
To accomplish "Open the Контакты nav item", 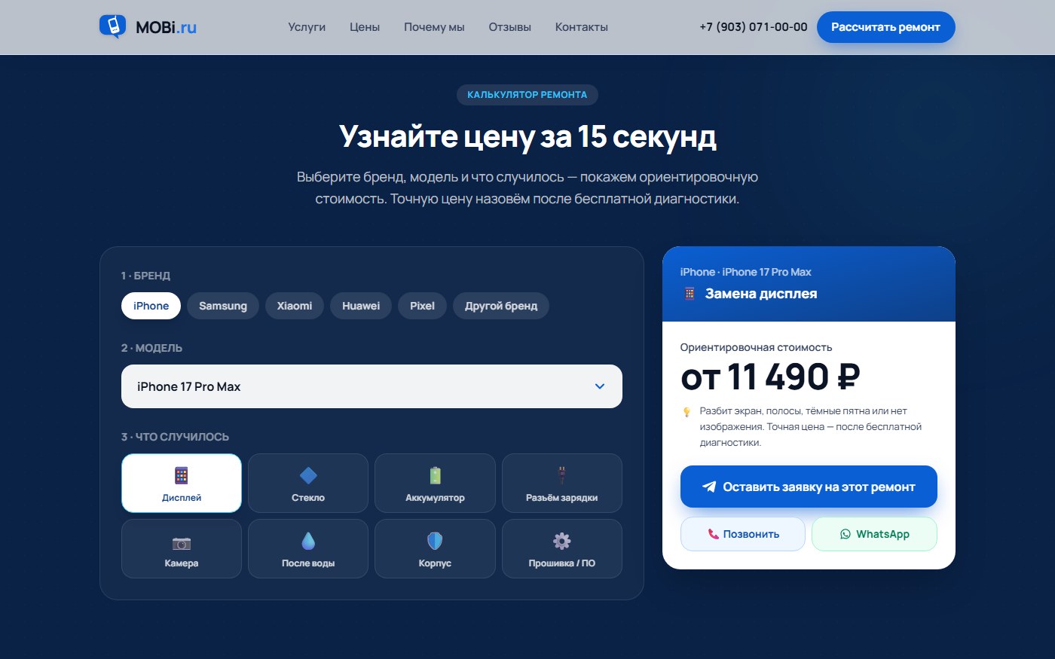I will coord(582,27).
